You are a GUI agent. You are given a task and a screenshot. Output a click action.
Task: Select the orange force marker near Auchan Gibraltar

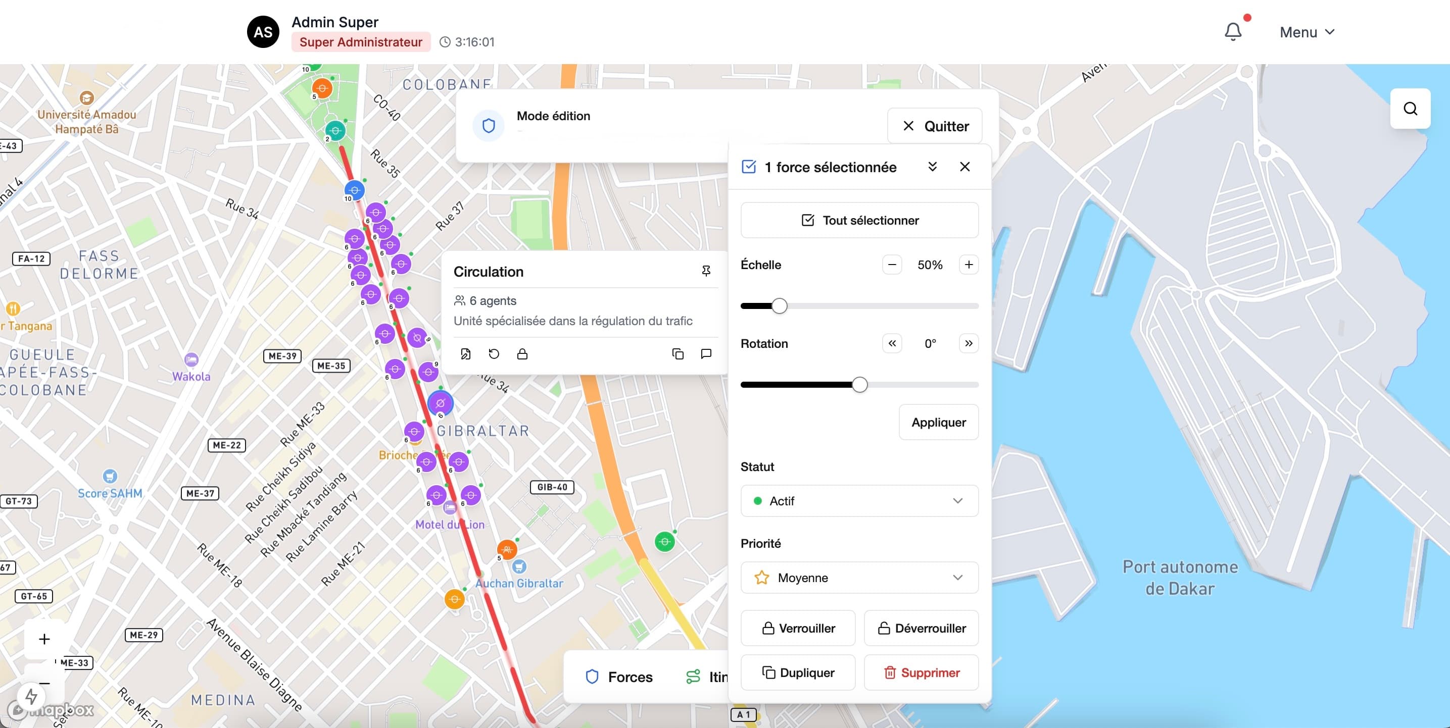(x=507, y=549)
